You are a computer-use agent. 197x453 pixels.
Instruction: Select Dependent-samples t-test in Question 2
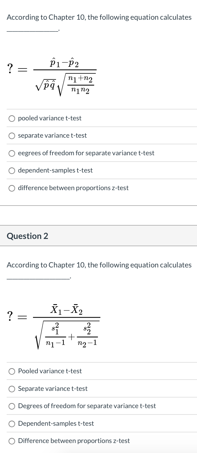click(x=12, y=424)
